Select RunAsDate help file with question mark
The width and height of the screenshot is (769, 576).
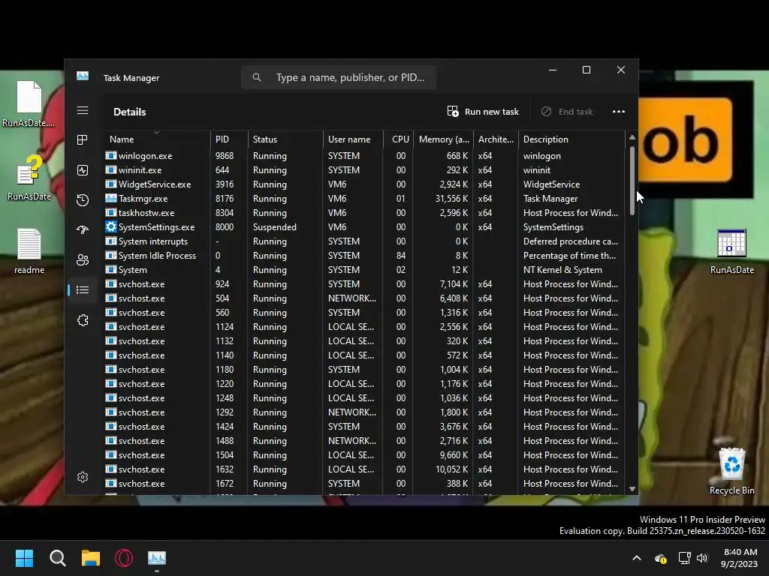tap(29, 178)
